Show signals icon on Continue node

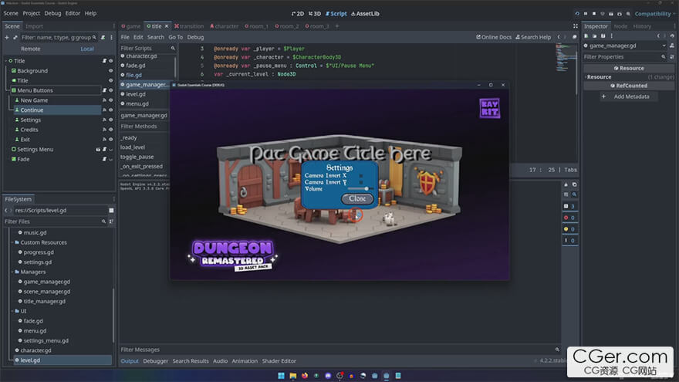coord(104,110)
